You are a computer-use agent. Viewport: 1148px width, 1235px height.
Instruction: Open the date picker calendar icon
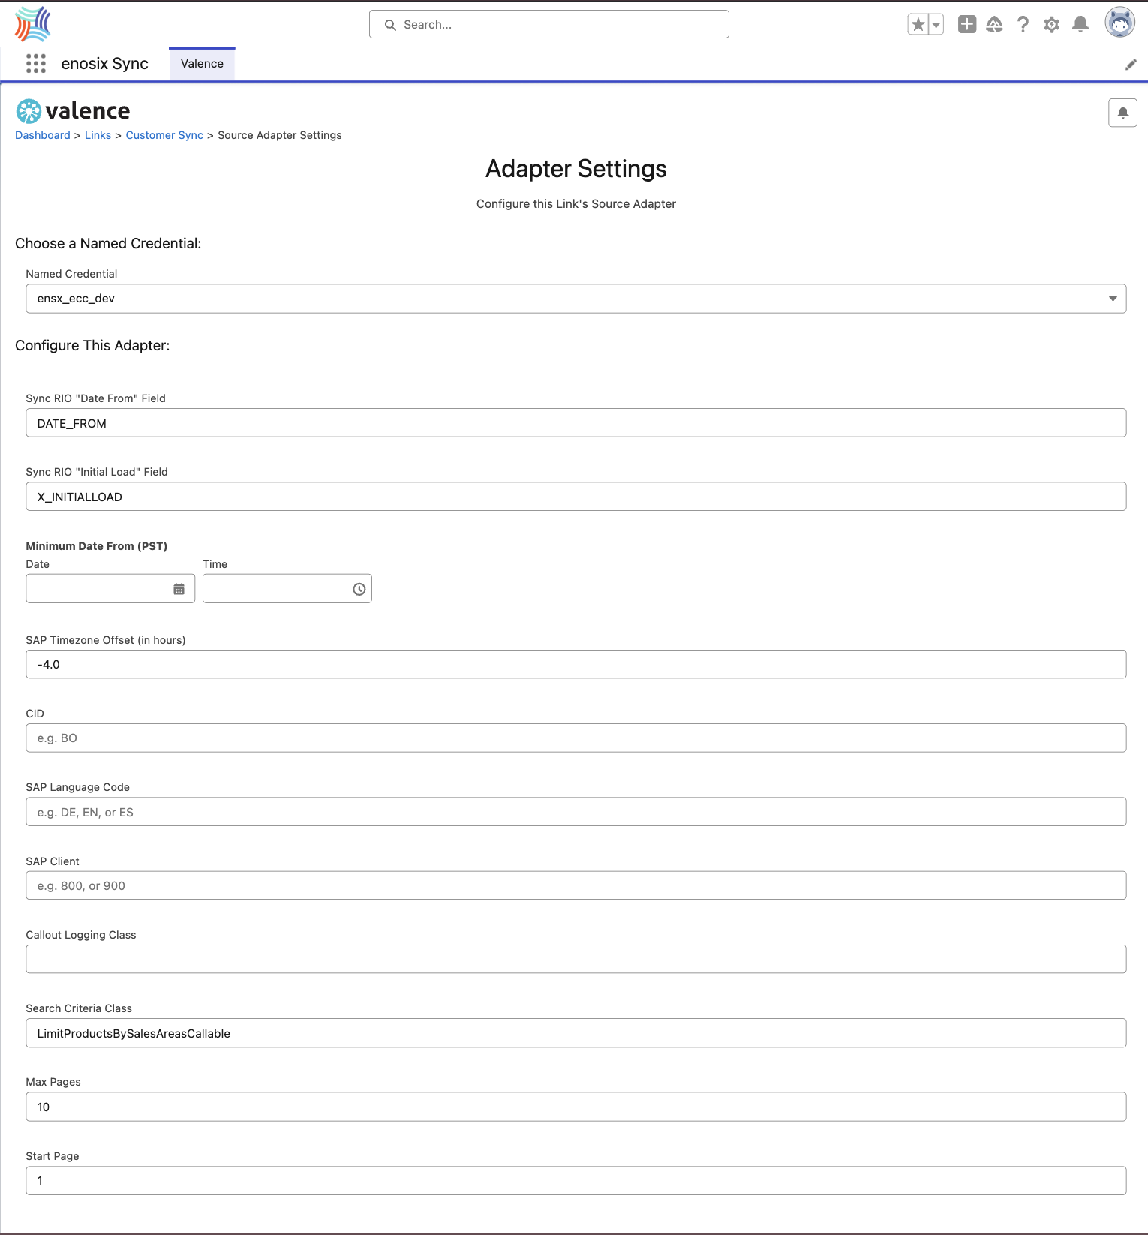(179, 589)
